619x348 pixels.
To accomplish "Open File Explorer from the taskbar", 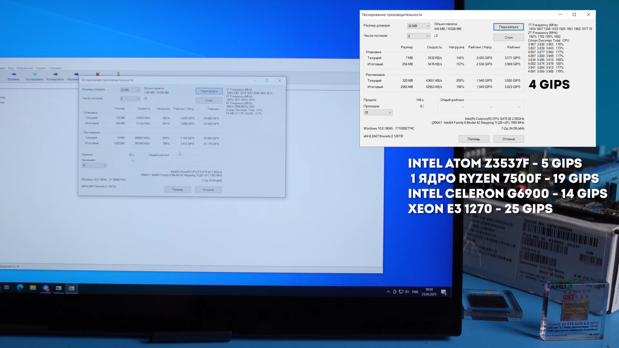I will pyautogui.click(x=33, y=288).
